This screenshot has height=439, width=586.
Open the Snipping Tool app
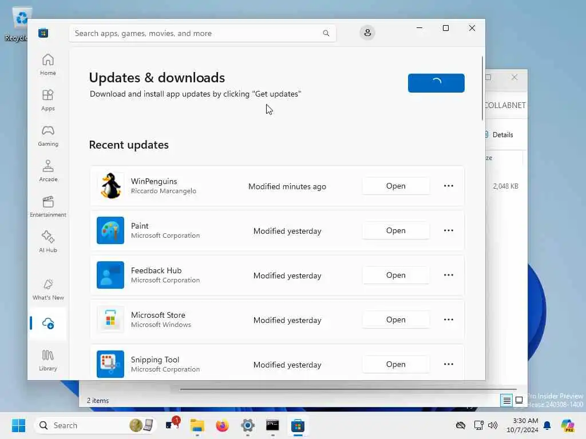pyautogui.click(x=396, y=364)
